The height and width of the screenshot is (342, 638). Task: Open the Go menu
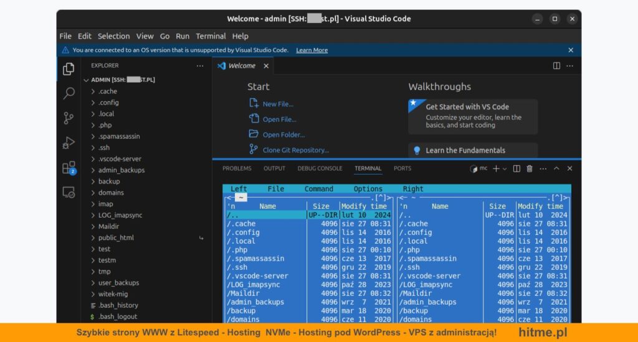(x=164, y=36)
